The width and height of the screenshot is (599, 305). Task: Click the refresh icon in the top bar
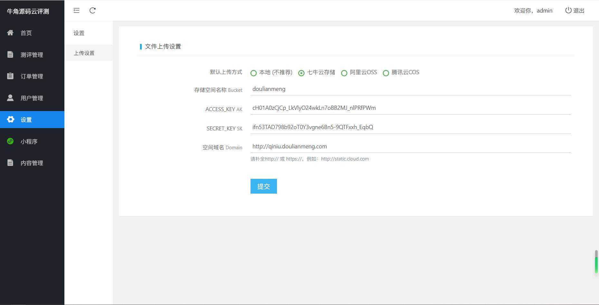click(x=92, y=11)
